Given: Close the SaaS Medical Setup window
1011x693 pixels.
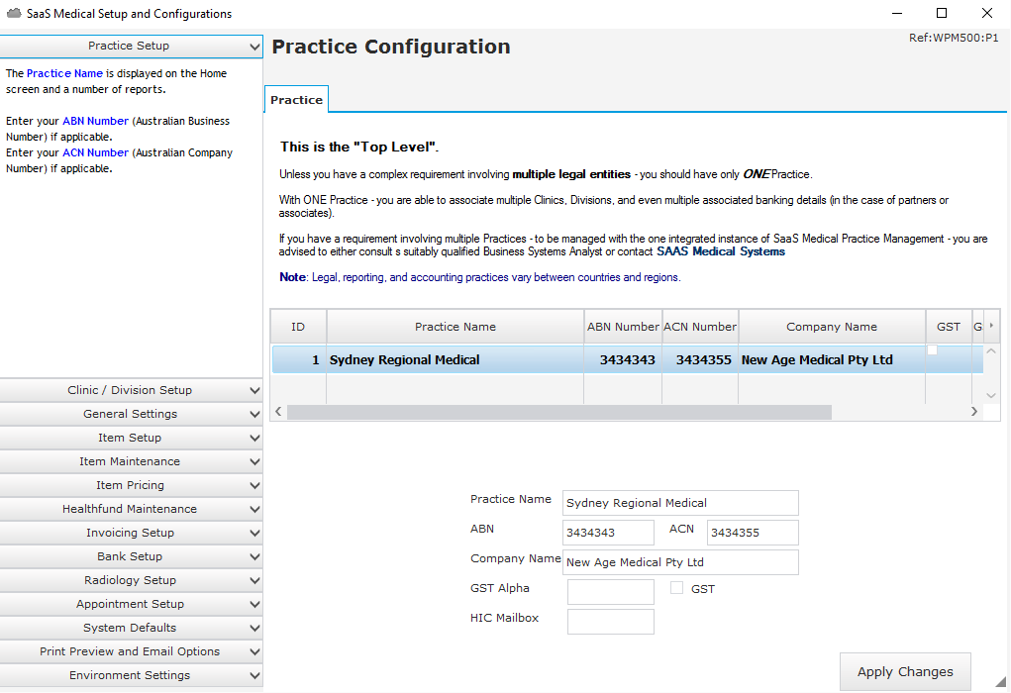Looking at the screenshot, I should [987, 13].
